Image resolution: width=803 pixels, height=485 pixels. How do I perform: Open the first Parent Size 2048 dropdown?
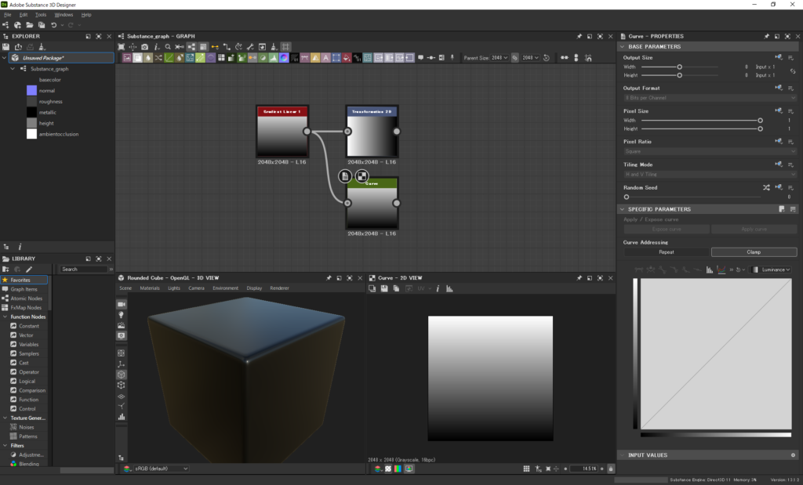click(500, 58)
